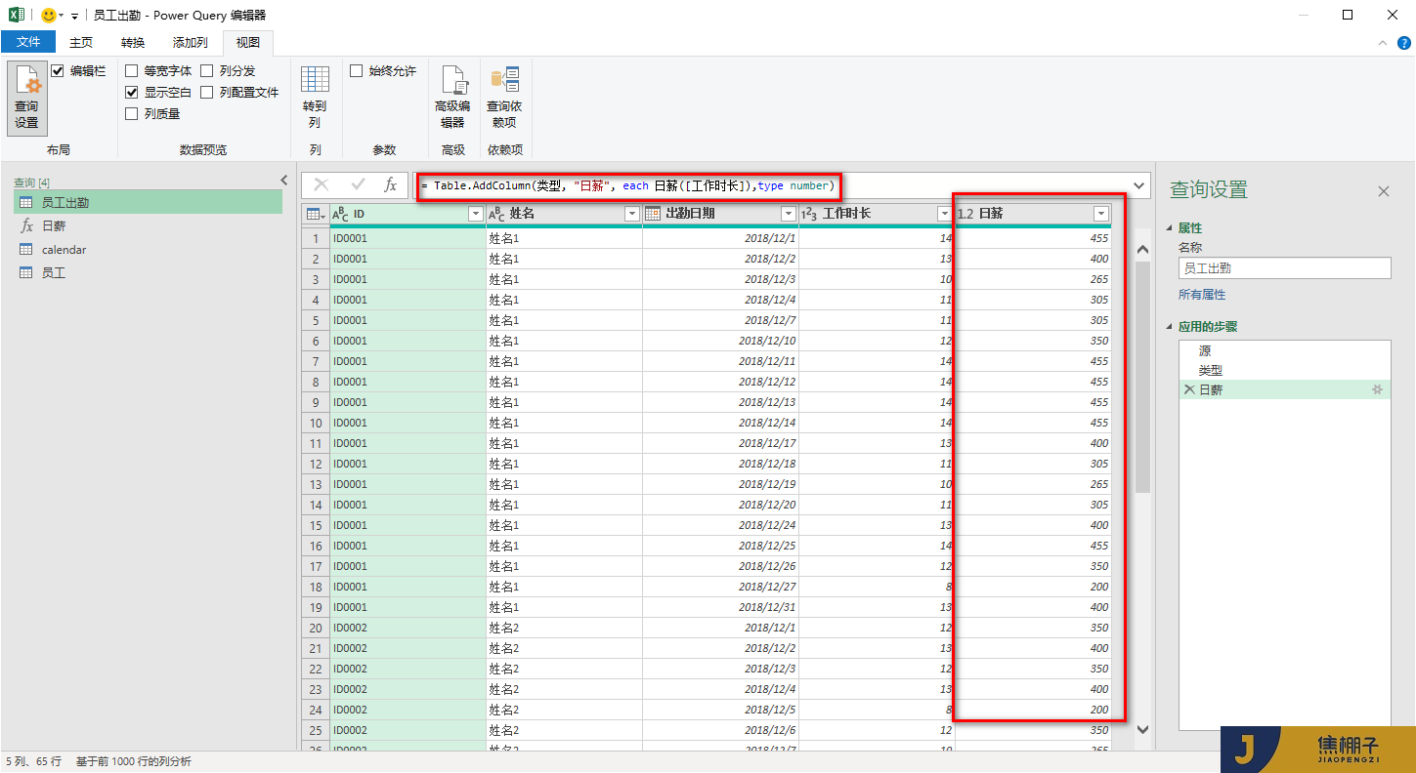Click the query name input field
The width and height of the screenshot is (1416, 773).
[x=1284, y=268]
